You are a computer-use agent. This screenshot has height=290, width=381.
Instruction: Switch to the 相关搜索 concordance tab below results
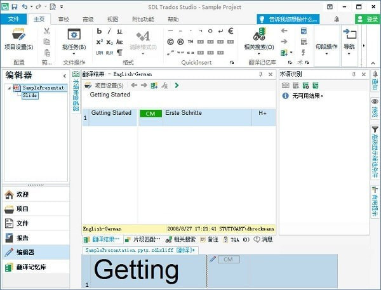180,239
